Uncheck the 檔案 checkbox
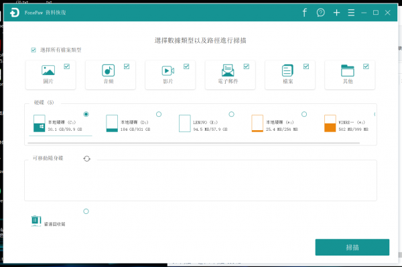Viewport: 402px width, 267px height. (306, 66)
